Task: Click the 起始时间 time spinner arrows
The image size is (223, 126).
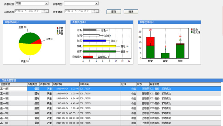Action: point(43,11)
